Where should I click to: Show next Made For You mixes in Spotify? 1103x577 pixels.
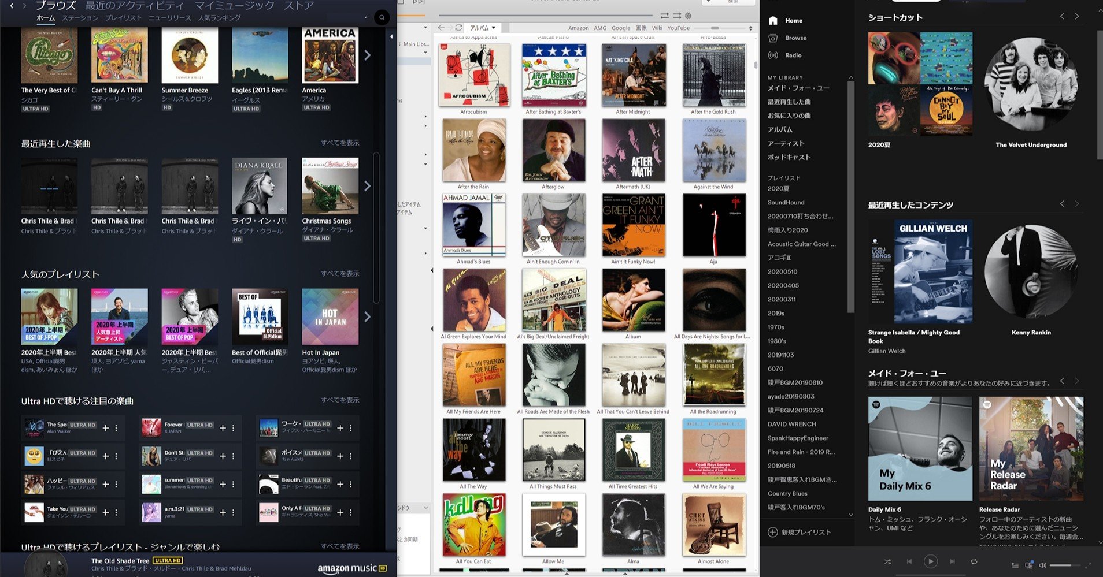[1077, 381]
